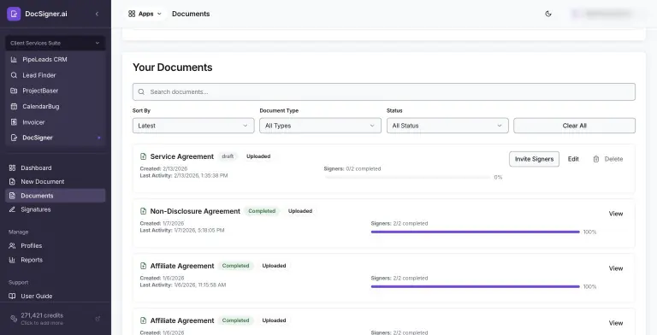
Task: Click the ProjectBaser folder icon
Action: pyautogui.click(x=14, y=91)
